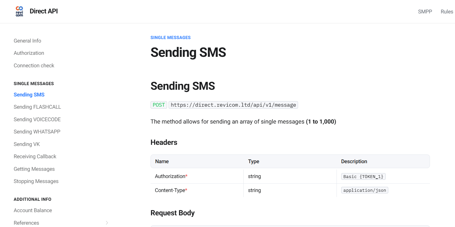Open the Sending VK page
Image resolution: width=455 pixels, height=227 pixels.
pyautogui.click(x=27, y=144)
